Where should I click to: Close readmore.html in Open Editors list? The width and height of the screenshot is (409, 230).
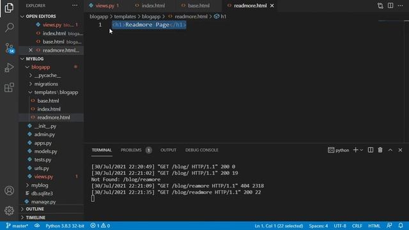coord(31,50)
